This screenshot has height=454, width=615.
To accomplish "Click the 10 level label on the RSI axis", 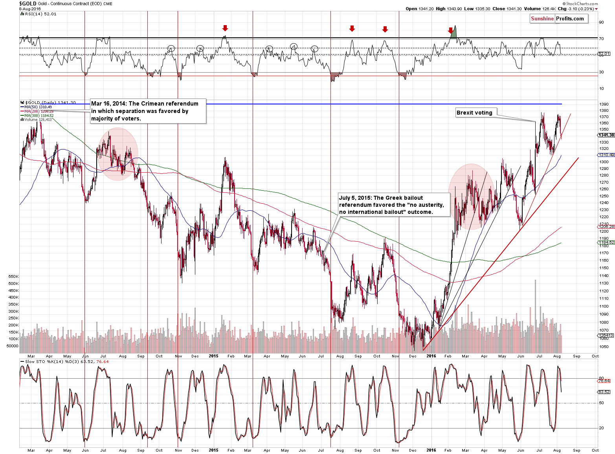I will [601, 89].
